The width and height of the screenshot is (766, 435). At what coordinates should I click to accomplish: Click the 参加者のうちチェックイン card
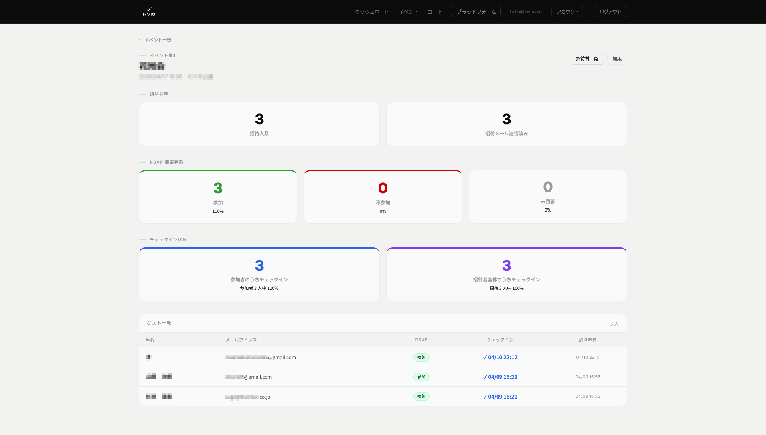pyautogui.click(x=259, y=274)
